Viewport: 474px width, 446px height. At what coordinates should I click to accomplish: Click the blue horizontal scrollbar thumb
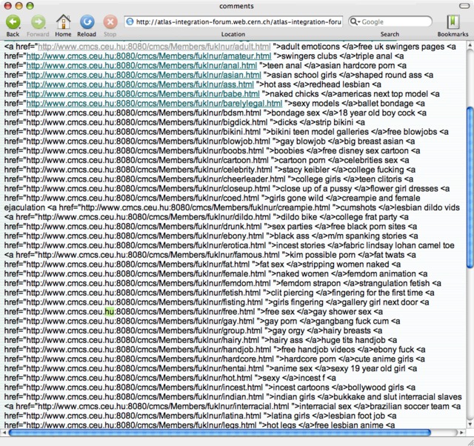pos(220,433)
